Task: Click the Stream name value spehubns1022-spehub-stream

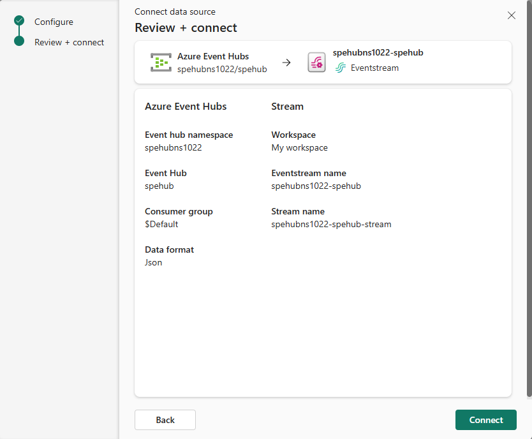Action: click(331, 224)
